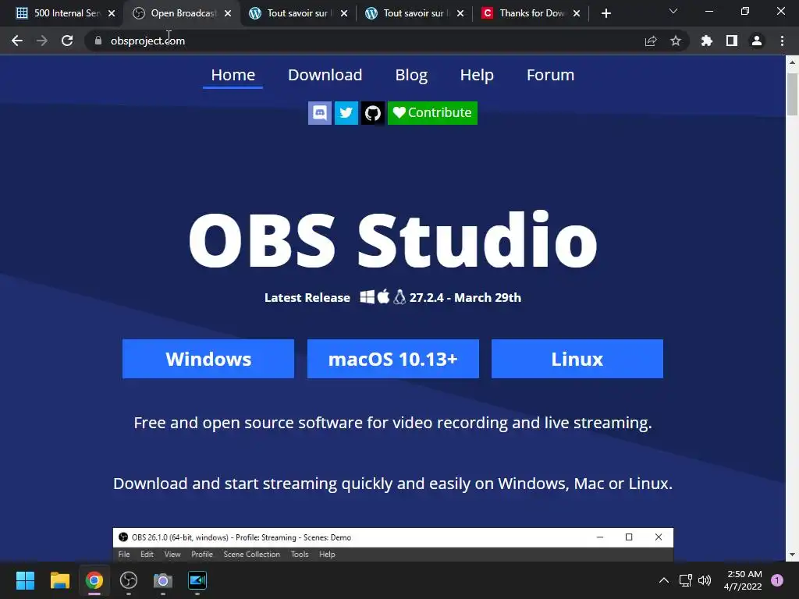Click the camera app taskbar icon

(x=163, y=580)
